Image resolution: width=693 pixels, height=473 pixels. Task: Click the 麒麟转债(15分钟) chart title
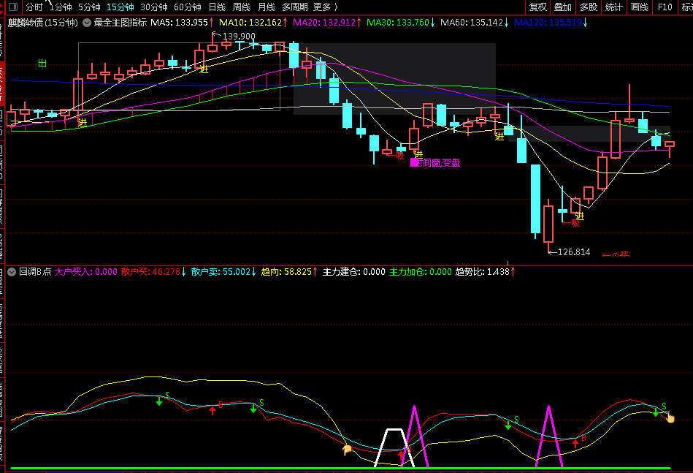[x=43, y=23]
